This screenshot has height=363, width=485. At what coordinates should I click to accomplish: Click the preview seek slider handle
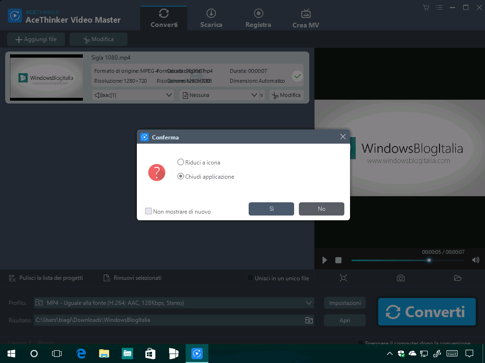point(429,260)
